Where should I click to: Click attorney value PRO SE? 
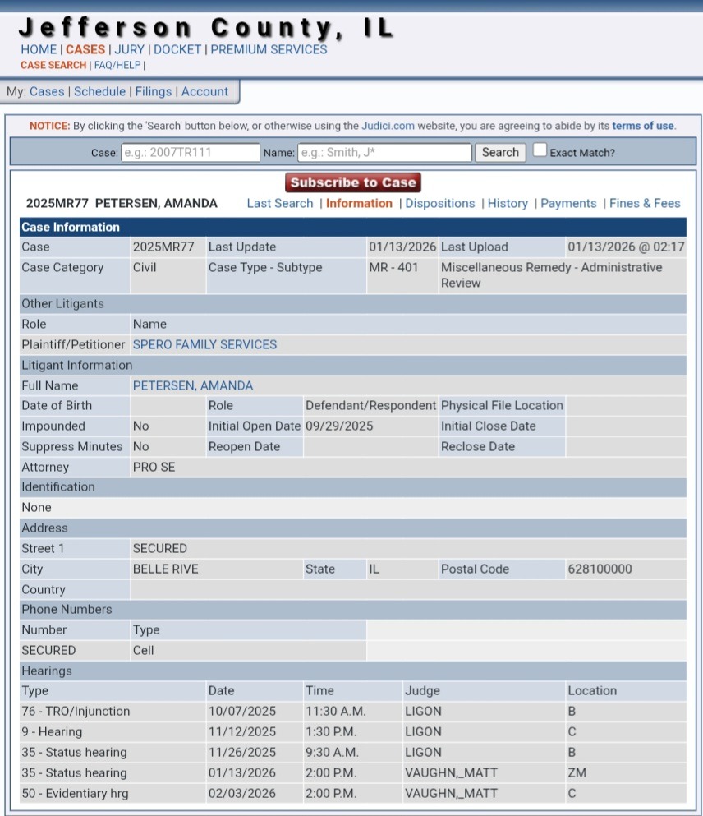tap(154, 468)
